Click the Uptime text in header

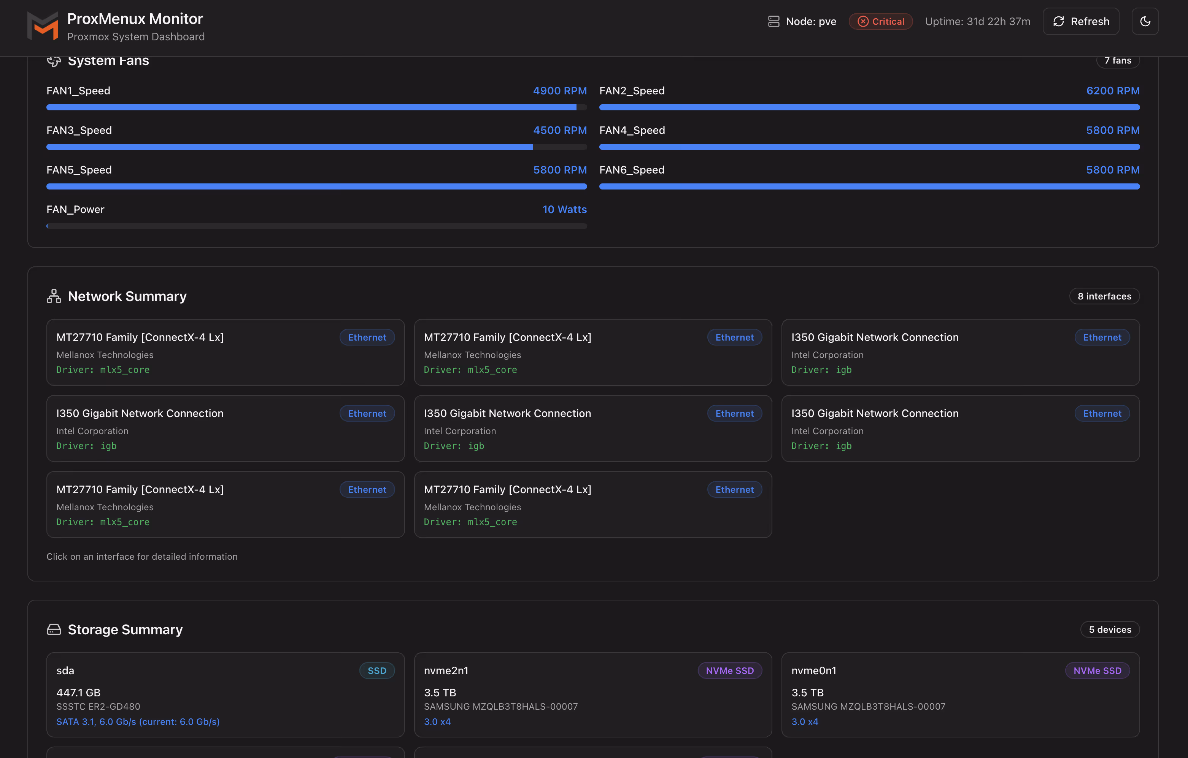(x=977, y=22)
